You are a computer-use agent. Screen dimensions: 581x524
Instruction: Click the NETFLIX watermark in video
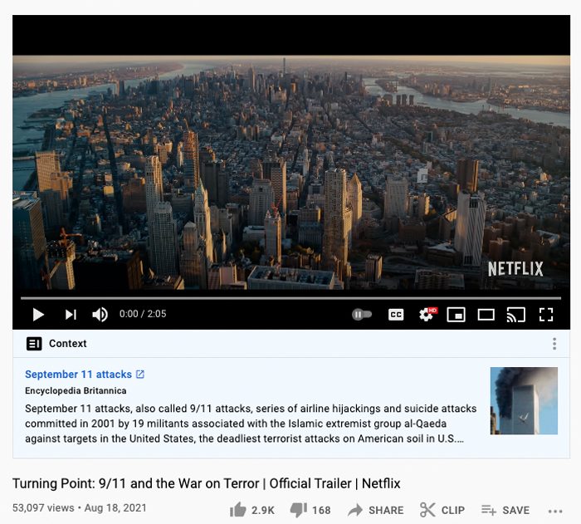pos(515,269)
